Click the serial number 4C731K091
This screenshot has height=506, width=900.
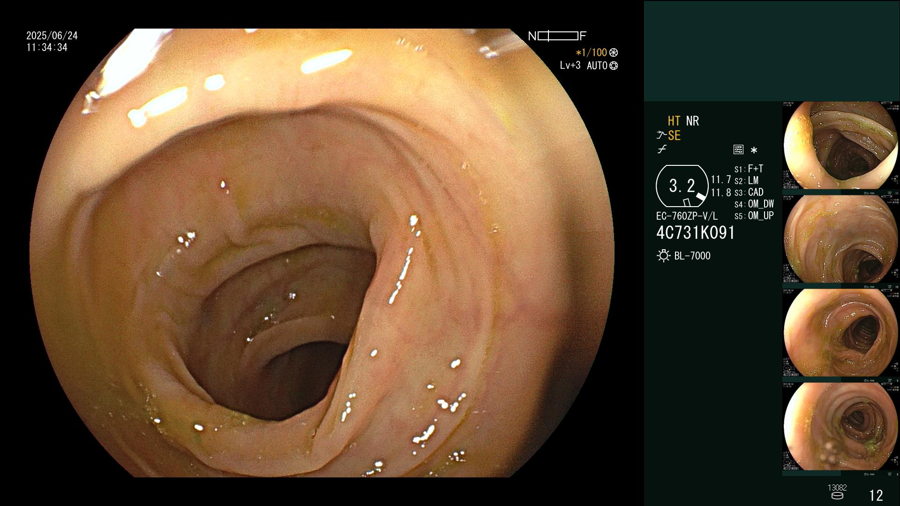click(x=696, y=232)
